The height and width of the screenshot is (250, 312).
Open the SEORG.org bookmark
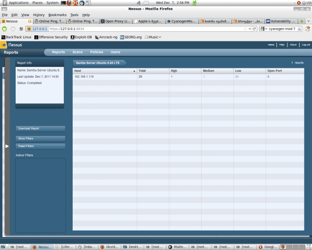(131, 37)
